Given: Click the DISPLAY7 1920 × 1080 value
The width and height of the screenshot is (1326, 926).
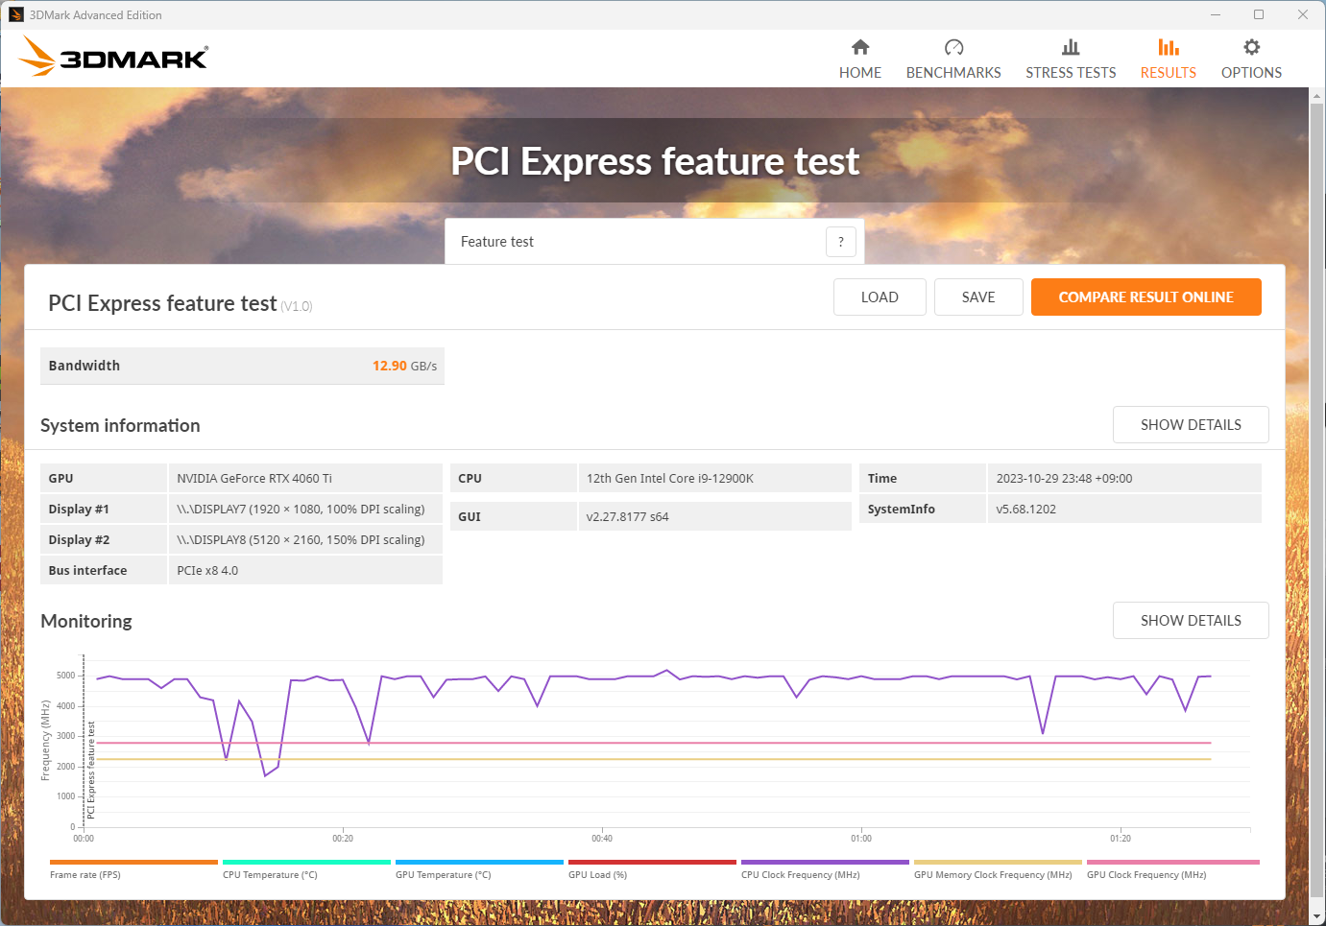Looking at the screenshot, I should [301, 509].
